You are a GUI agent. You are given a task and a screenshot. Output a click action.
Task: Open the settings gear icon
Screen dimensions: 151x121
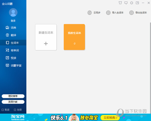tap(132, 3)
